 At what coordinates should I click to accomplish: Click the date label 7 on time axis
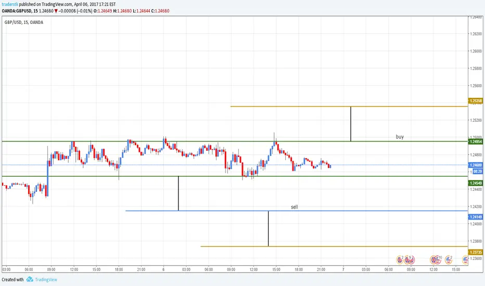point(343,269)
